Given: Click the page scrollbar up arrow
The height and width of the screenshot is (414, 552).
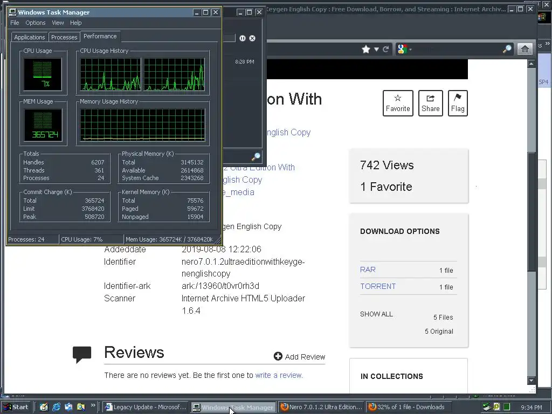Looking at the screenshot, I should [x=531, y=64].
